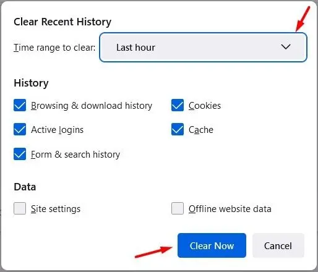This screenshot has height=272, width=318.
Task: Select the "Data" section heading
Action: 25,187
